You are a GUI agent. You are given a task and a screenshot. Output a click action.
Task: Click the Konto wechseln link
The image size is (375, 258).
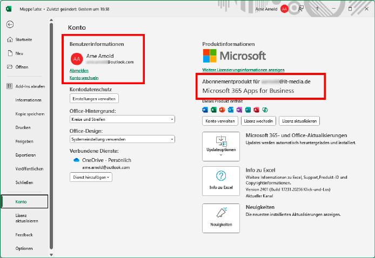(84, 78)
